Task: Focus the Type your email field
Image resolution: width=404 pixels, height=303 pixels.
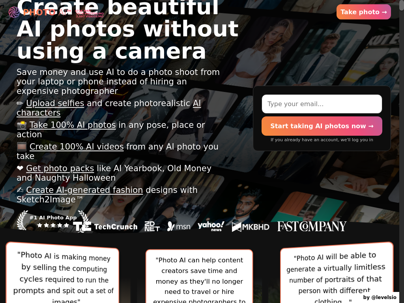Action: point(322,104)
